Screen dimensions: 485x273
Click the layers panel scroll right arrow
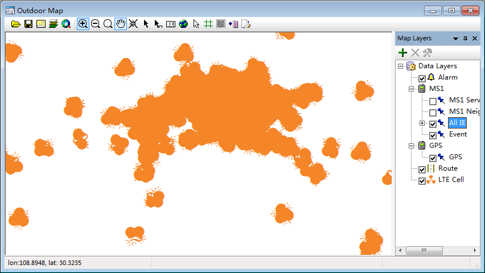click(x=475, y=250)
